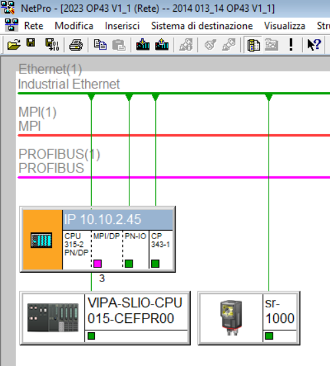The height and width of the screenshot is (366, 330).
Task: Click the Download to station icon
Action: 143,44
